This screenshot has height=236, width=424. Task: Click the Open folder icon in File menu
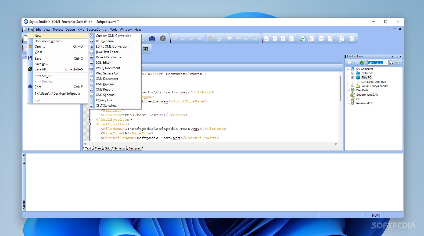click(30, 46)
